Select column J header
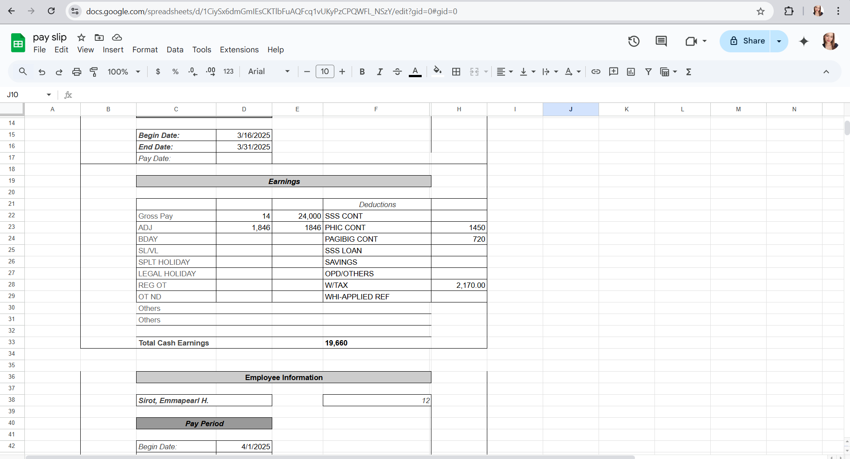The height and width of the screenshot is (459, 850). [571, 109]
